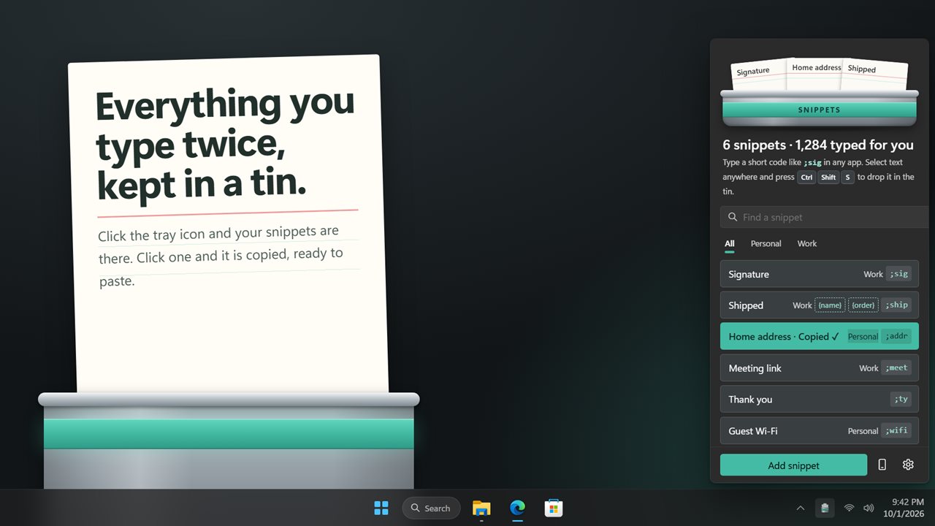Click the ;sig shortcode chip
This screenshot has height=526, width=935.
(x=898, y=274)
